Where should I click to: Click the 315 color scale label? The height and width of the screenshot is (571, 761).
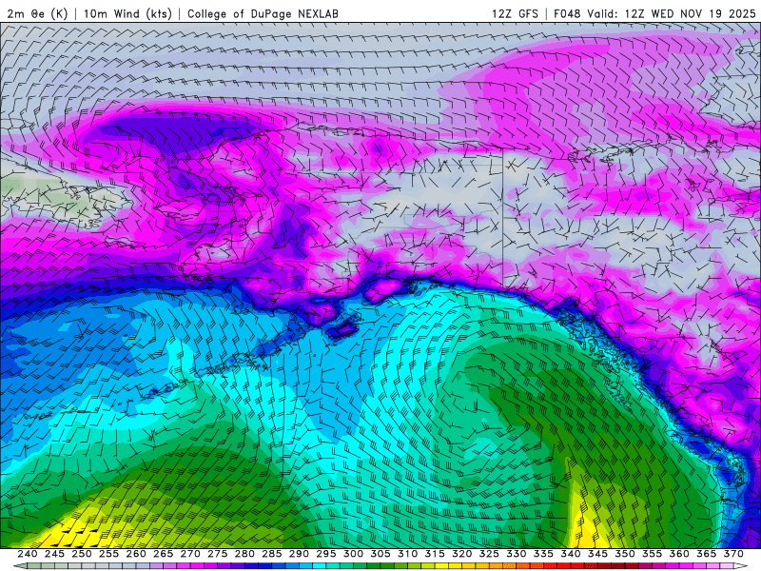click(435, 554)
